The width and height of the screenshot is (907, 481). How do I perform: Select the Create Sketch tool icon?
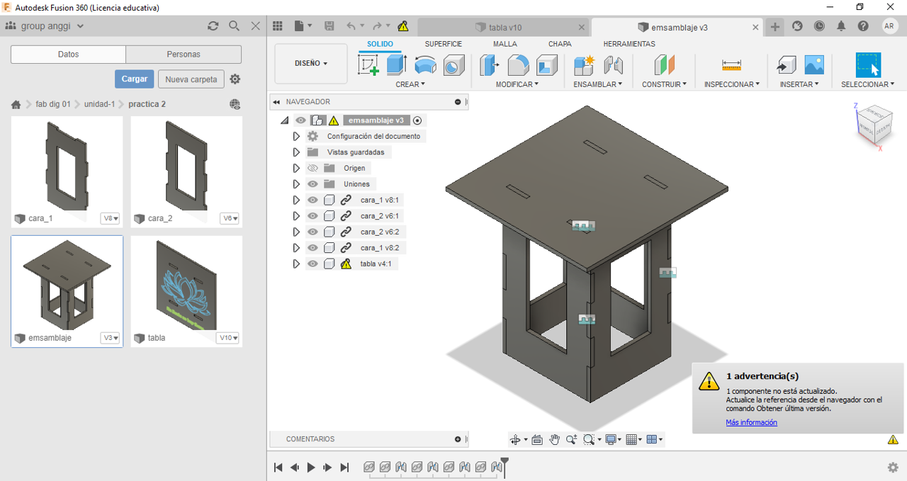(368, 65)
